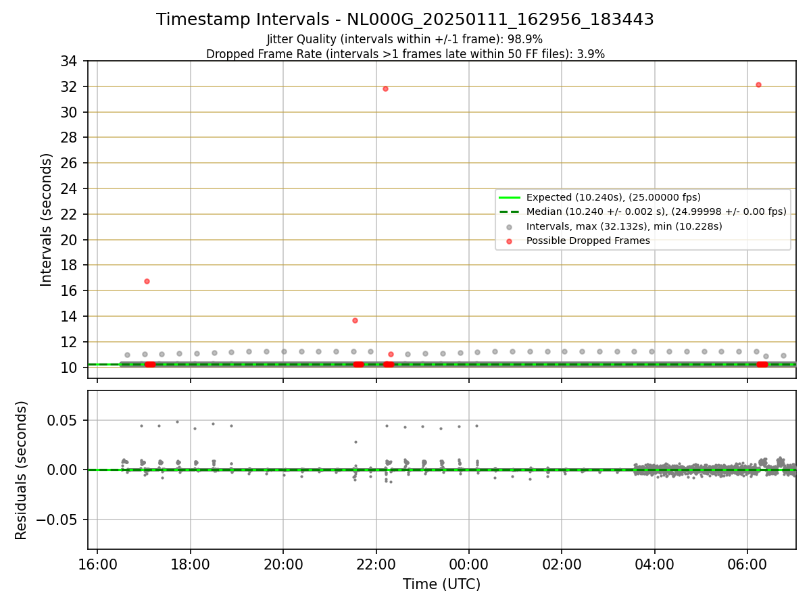Screen dimensions: 811x608
Task: Click the '02:00' x-axis tick label
Action: coord(562,563)
